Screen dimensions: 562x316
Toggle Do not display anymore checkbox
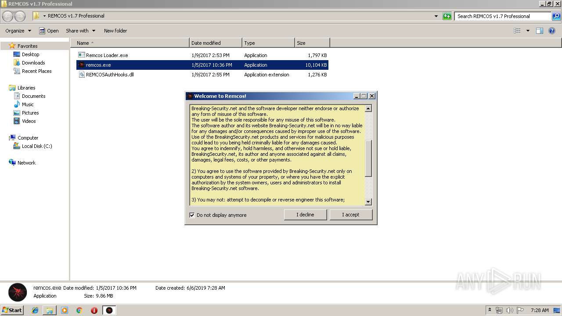pos(192,215)
